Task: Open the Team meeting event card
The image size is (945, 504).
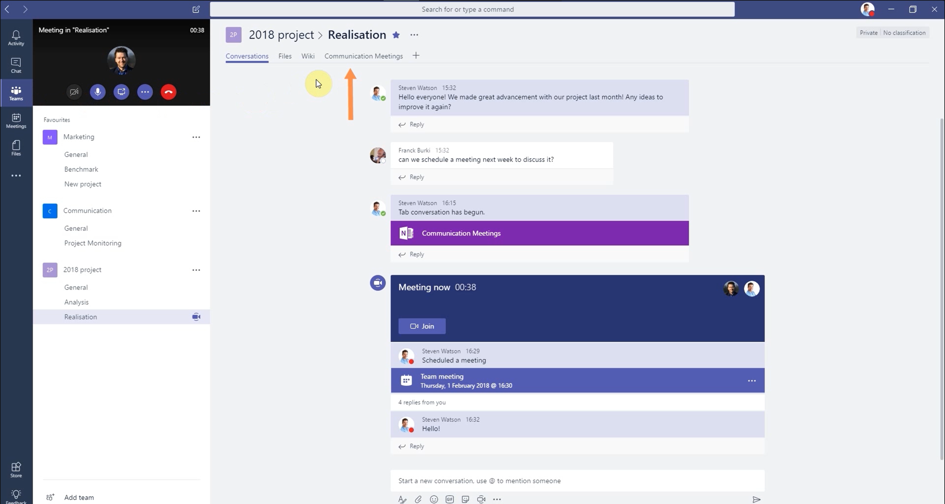Action: (x=577, y=381)
